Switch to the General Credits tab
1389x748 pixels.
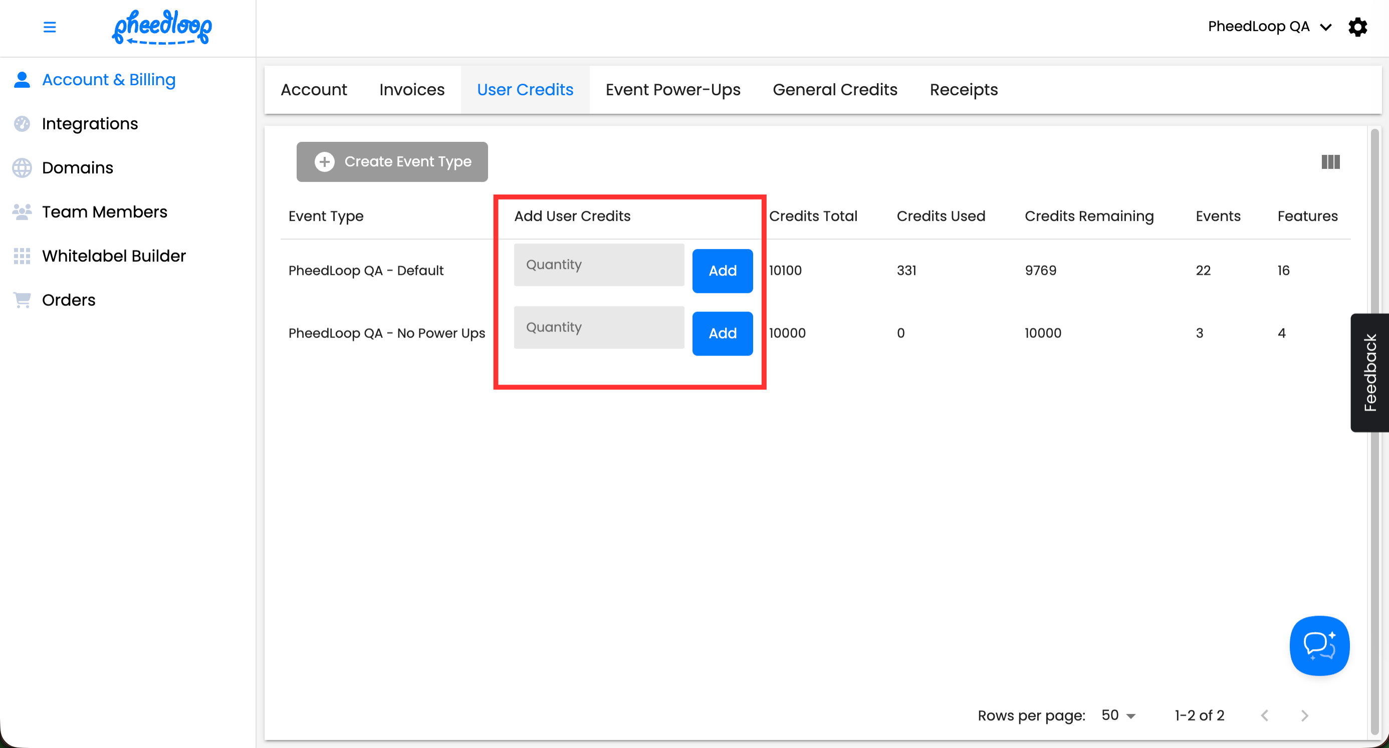835,90
